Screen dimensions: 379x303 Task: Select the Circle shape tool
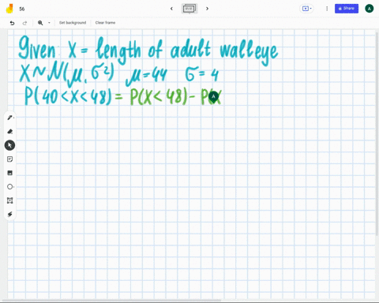(9, 187)
